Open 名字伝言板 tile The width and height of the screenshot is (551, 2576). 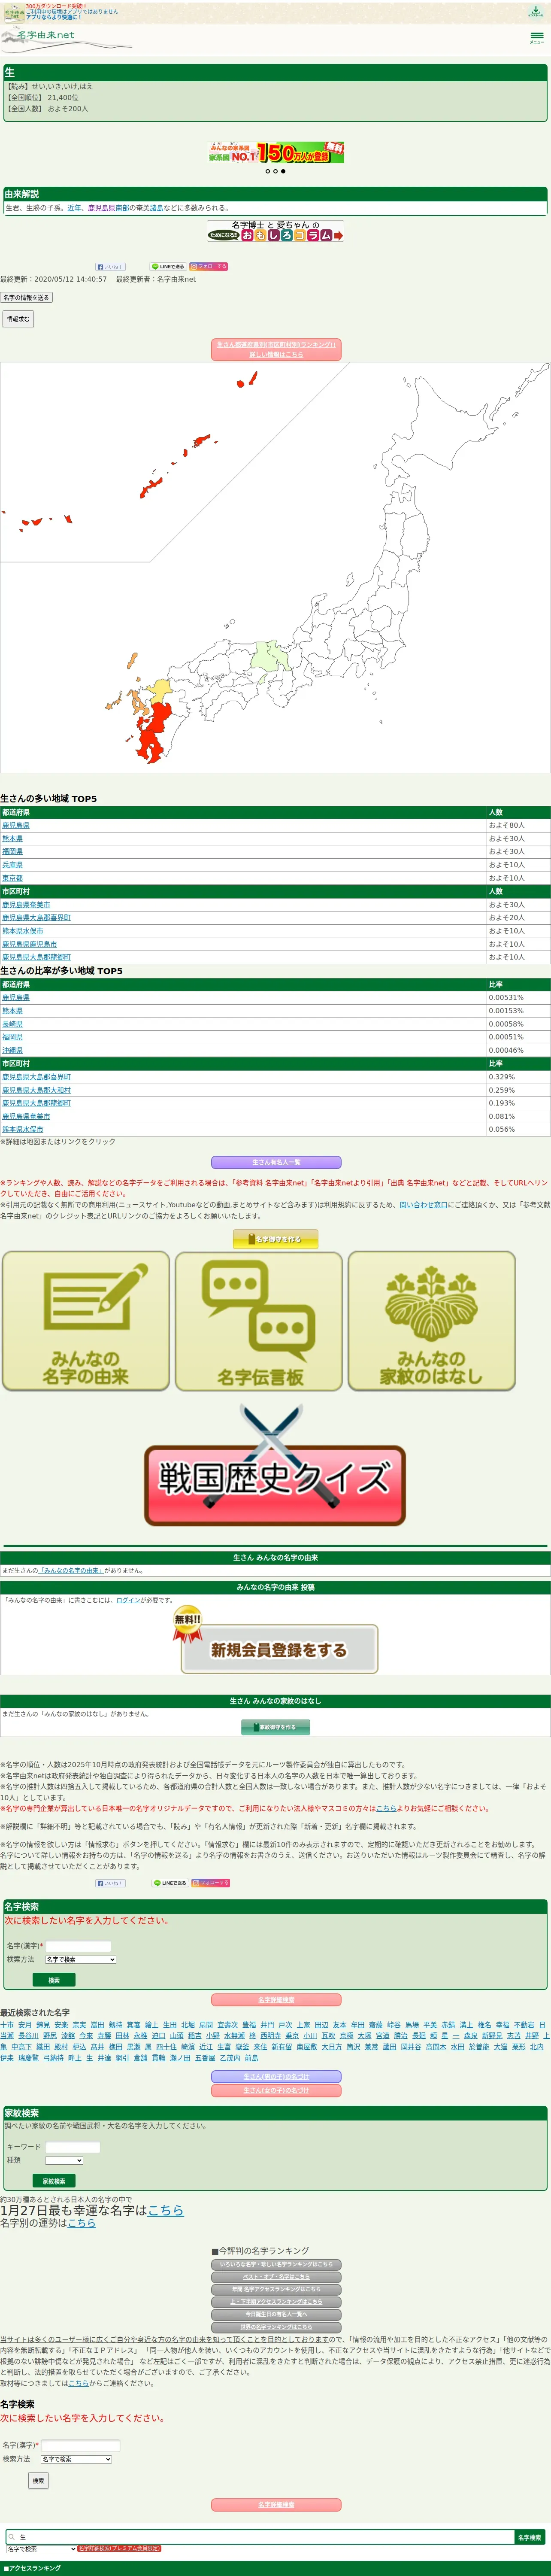(259, 1321)
